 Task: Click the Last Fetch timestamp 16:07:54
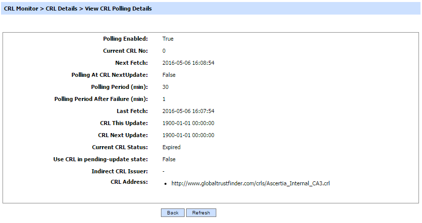click(189, 111)
